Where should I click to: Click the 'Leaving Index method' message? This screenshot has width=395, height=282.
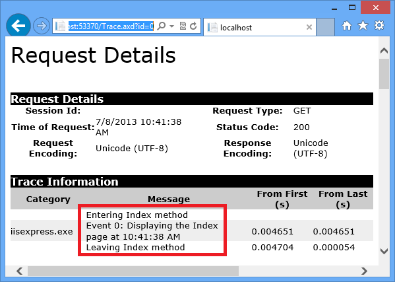point(136,248)
